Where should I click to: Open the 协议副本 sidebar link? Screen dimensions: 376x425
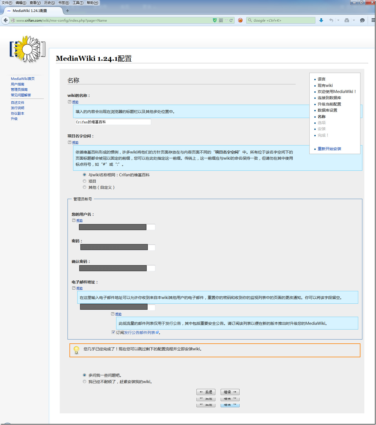point(18,113)
